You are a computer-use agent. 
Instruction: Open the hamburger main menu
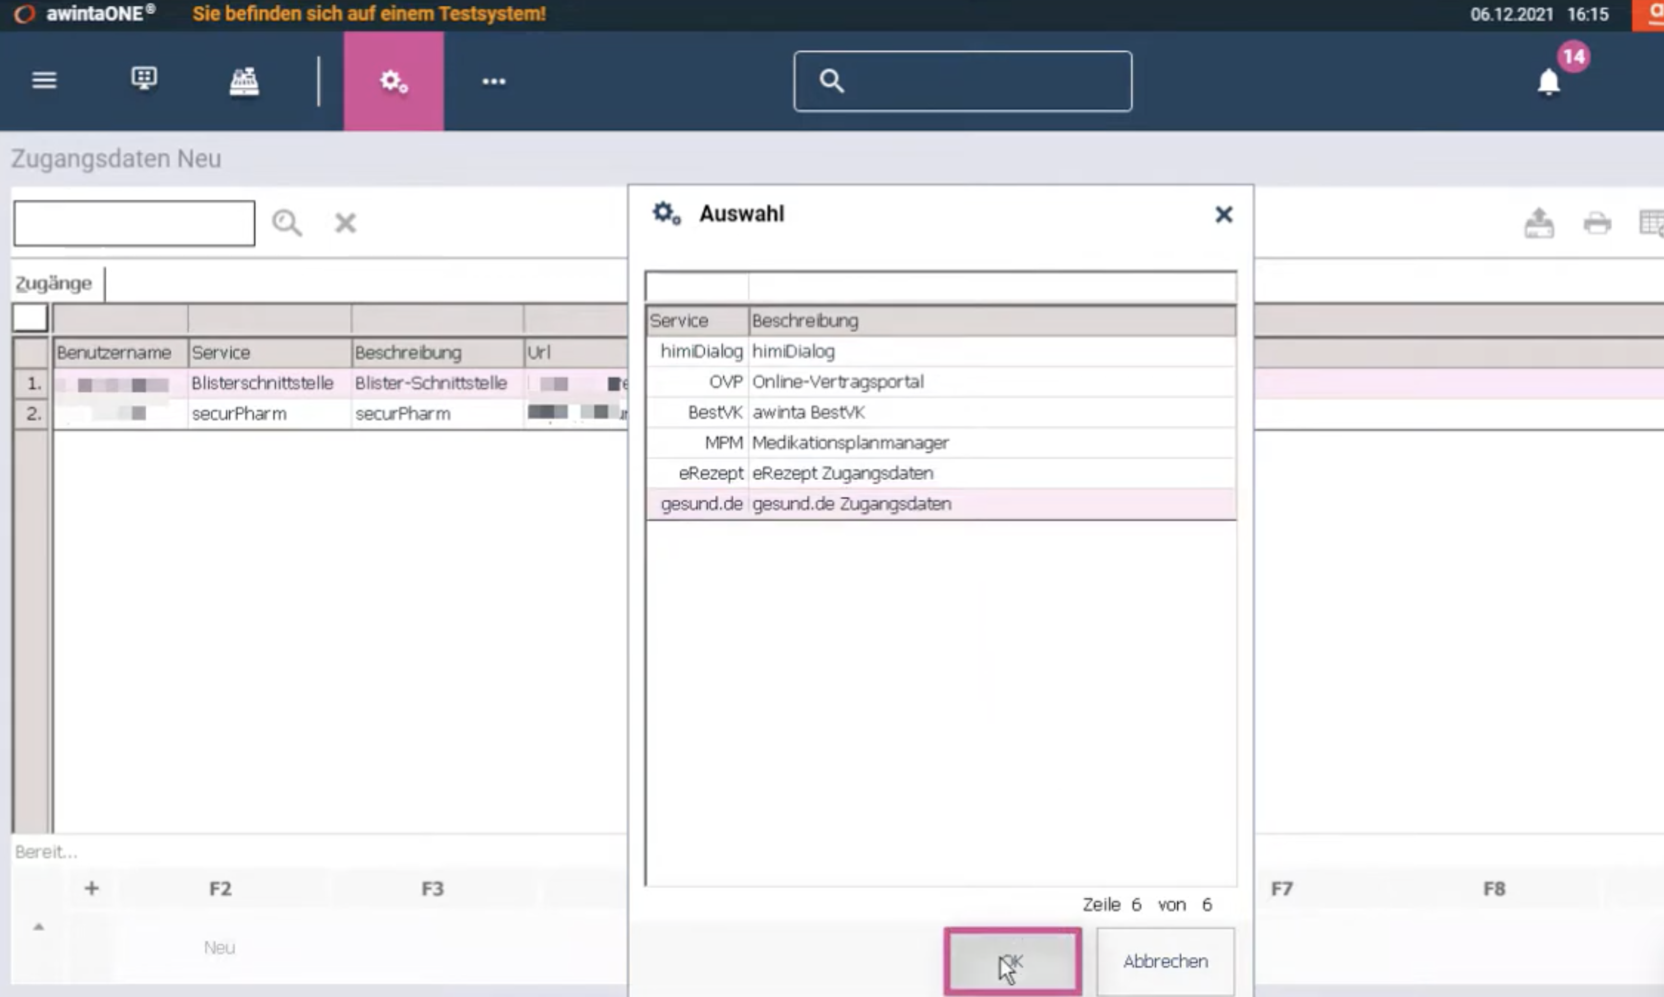pos(44,81)
